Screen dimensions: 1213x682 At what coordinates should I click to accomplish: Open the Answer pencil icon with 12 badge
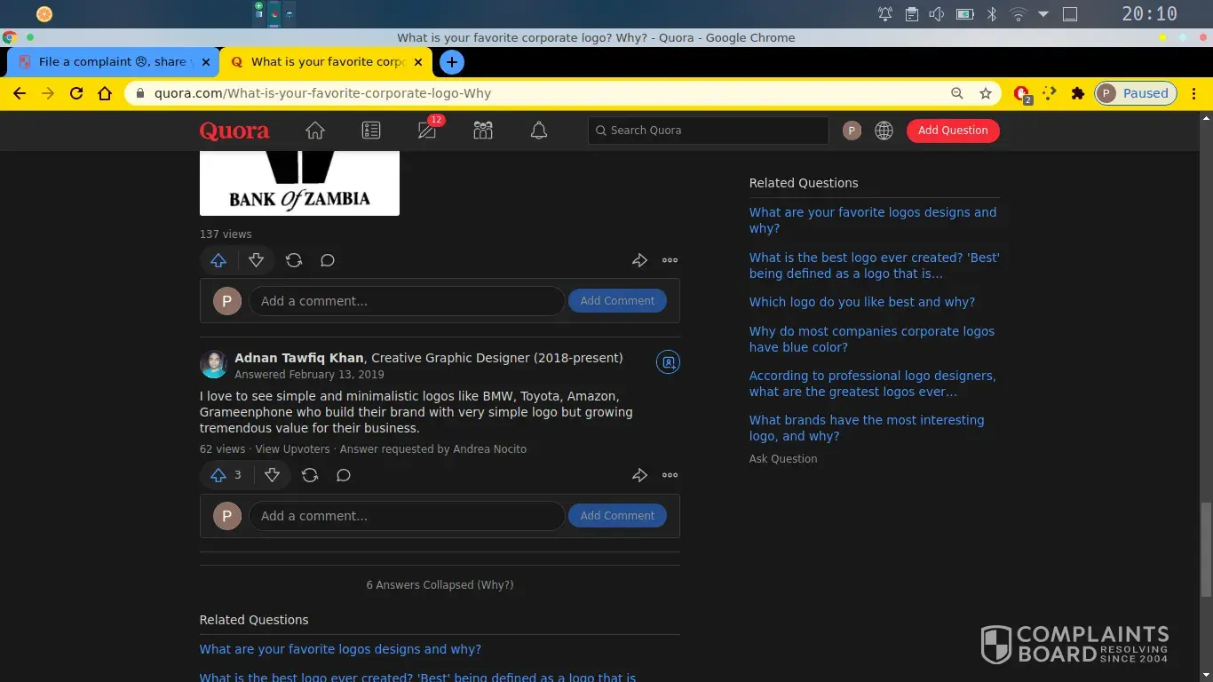click(x=427, y=131)
